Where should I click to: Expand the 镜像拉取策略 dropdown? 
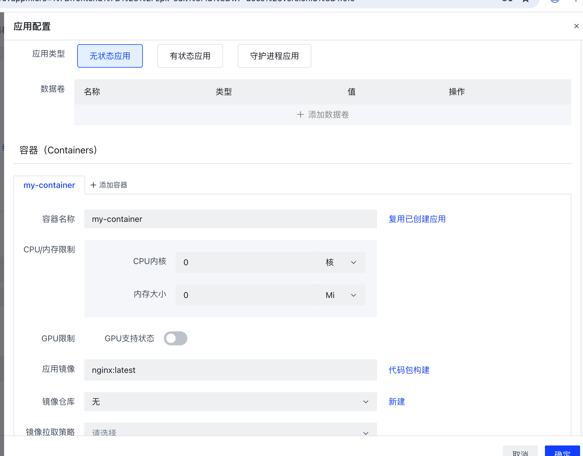pos(231,429)
